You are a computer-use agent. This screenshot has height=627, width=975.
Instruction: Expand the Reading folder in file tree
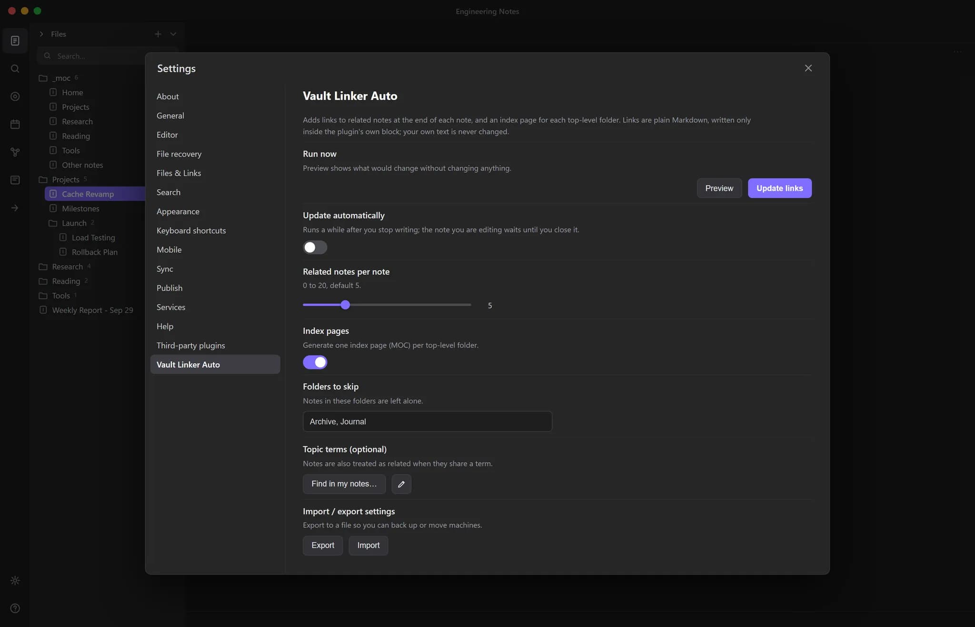pyautogui.click(x=63, y=281)
